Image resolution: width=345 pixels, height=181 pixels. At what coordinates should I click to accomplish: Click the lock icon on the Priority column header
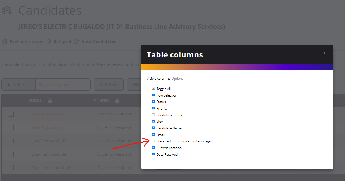tap(117, 100)
